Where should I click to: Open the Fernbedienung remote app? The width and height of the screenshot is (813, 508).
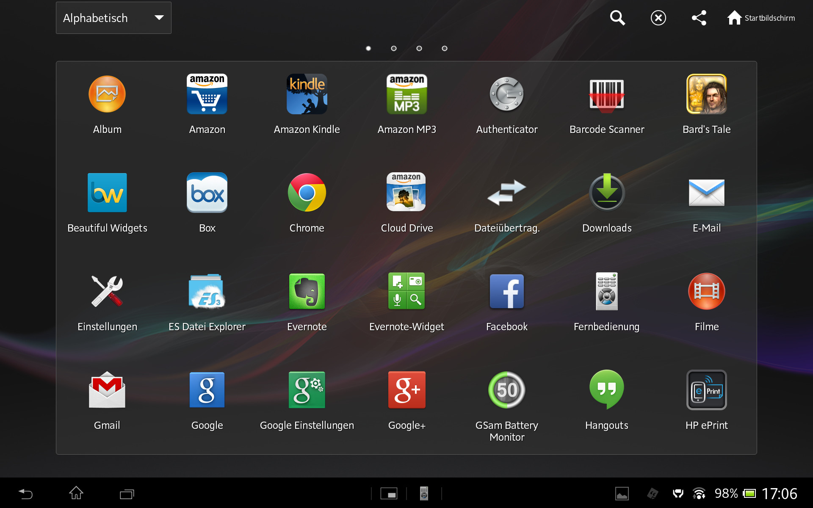coord(607,291)
